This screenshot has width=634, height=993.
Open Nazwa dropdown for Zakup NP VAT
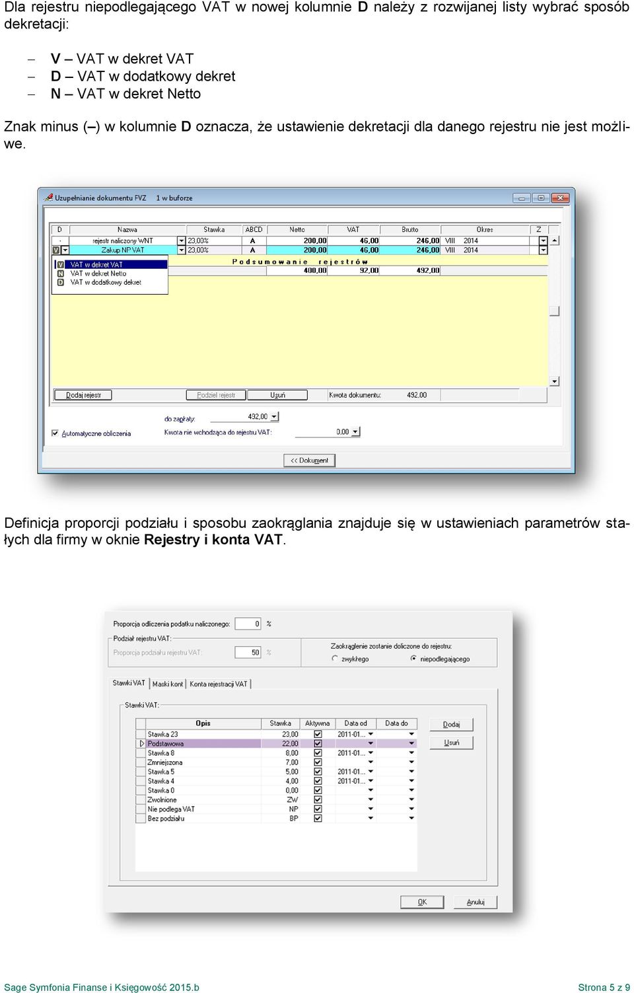pyautogui.click(x=182, y=250)
